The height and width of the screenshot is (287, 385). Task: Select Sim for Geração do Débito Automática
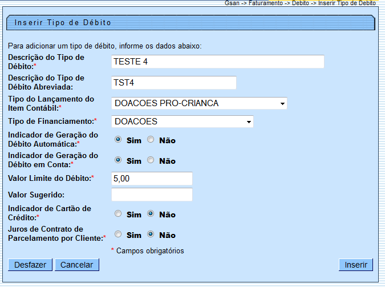coord(117,139)
